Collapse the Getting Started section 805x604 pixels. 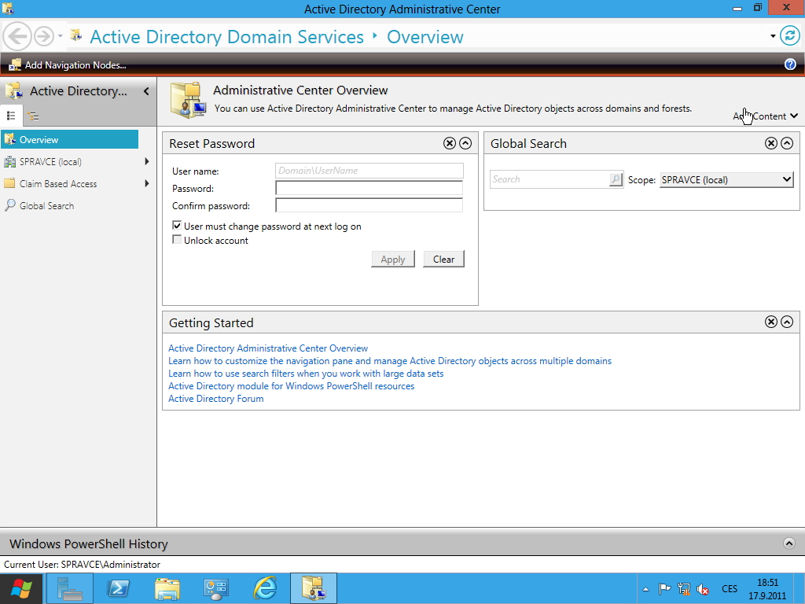(786, 322)
